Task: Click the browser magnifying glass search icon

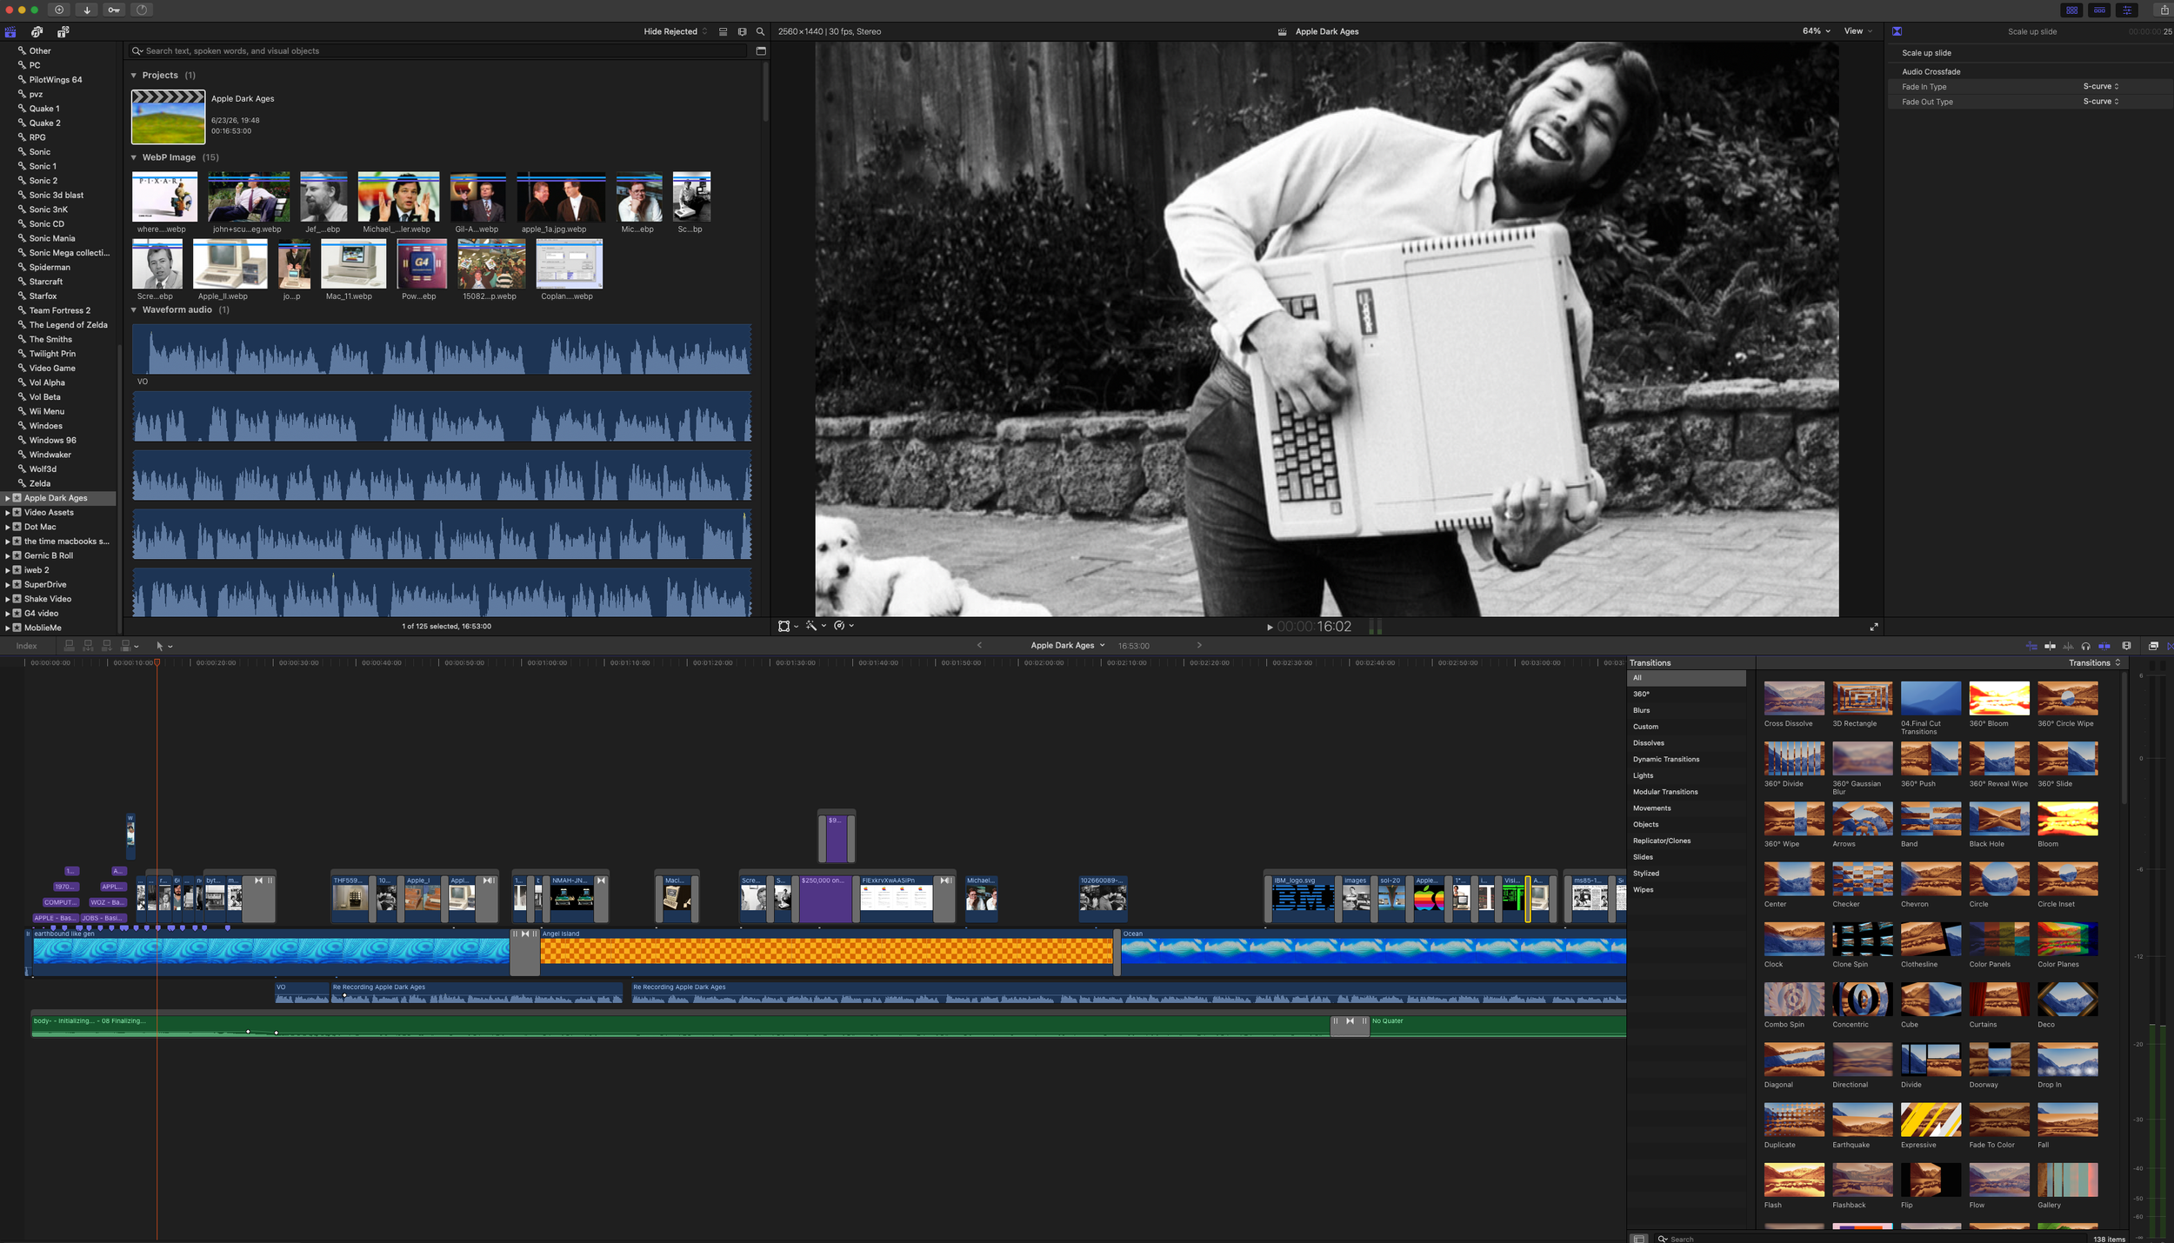Action: tap(760, 31)
